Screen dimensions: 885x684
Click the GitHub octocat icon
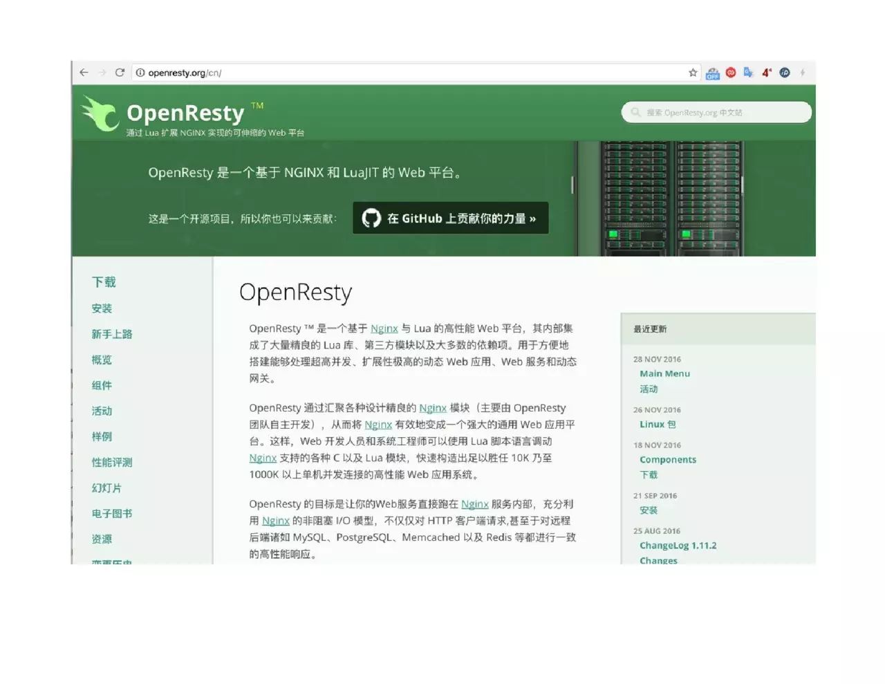pyautogui.click(x=371, y=219)
